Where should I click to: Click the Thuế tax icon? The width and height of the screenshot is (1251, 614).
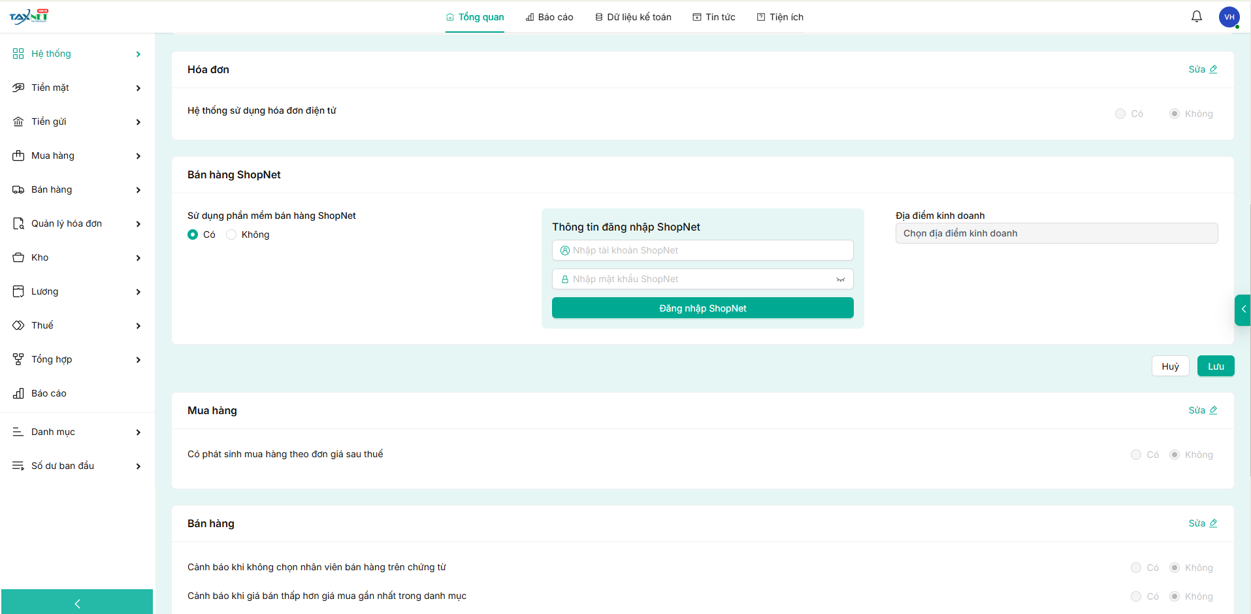(x=18, y=325)
